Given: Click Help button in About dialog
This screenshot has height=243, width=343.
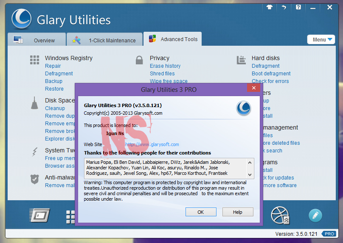Looking at the screenshot, I should click(x=238, y=212).
